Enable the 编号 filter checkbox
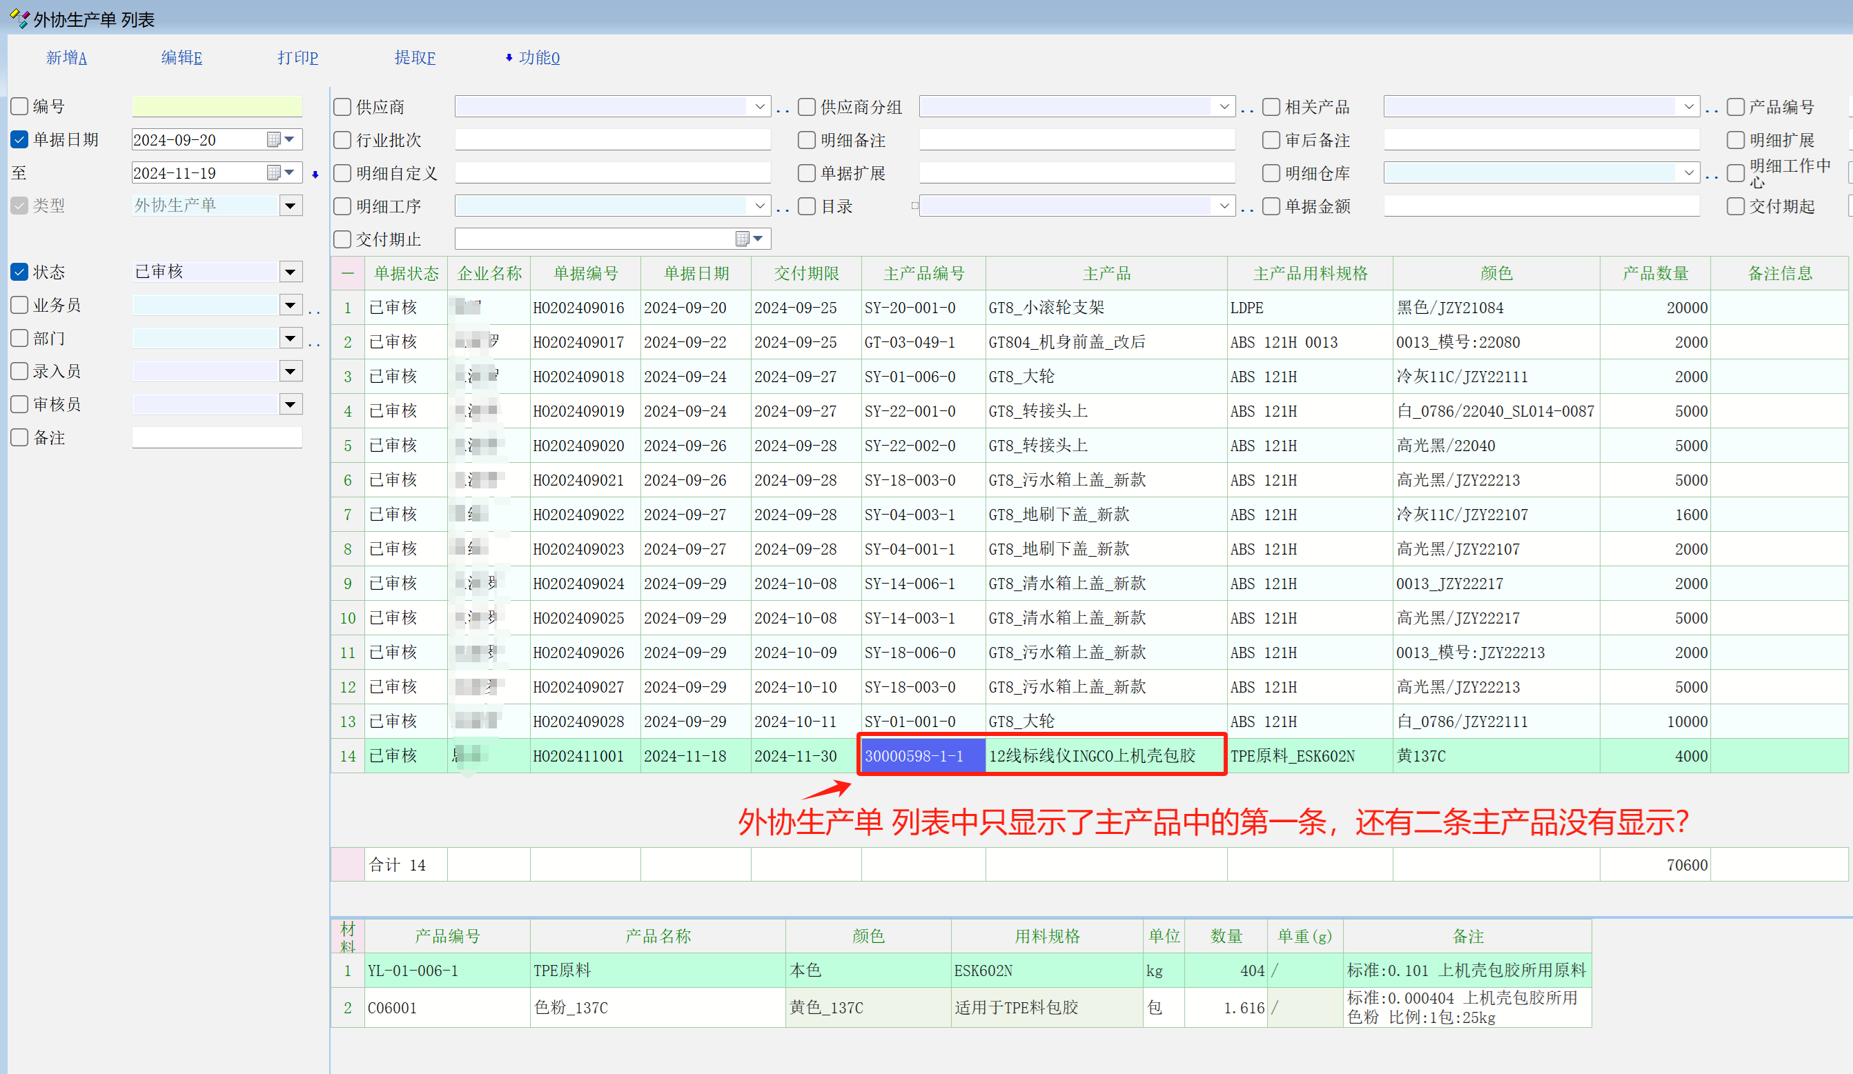Screen dimensions: 1853x1074 [x=20, y=107]
